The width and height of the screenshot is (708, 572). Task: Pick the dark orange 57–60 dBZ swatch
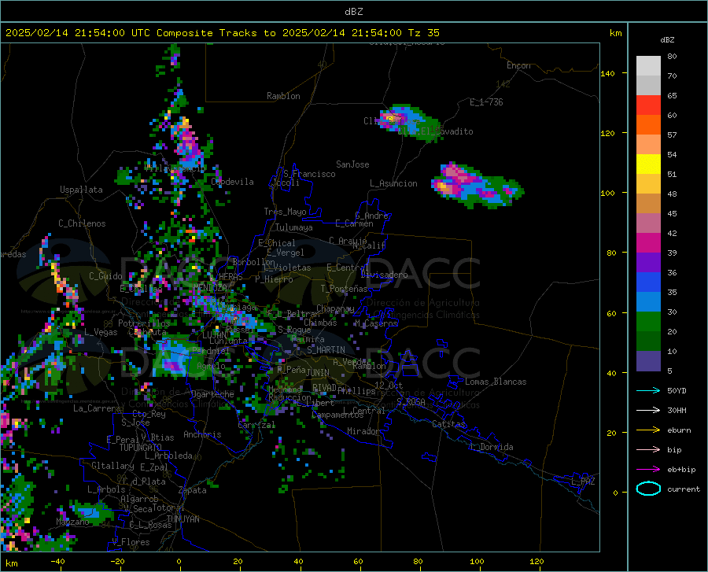(x=648, y=125)
